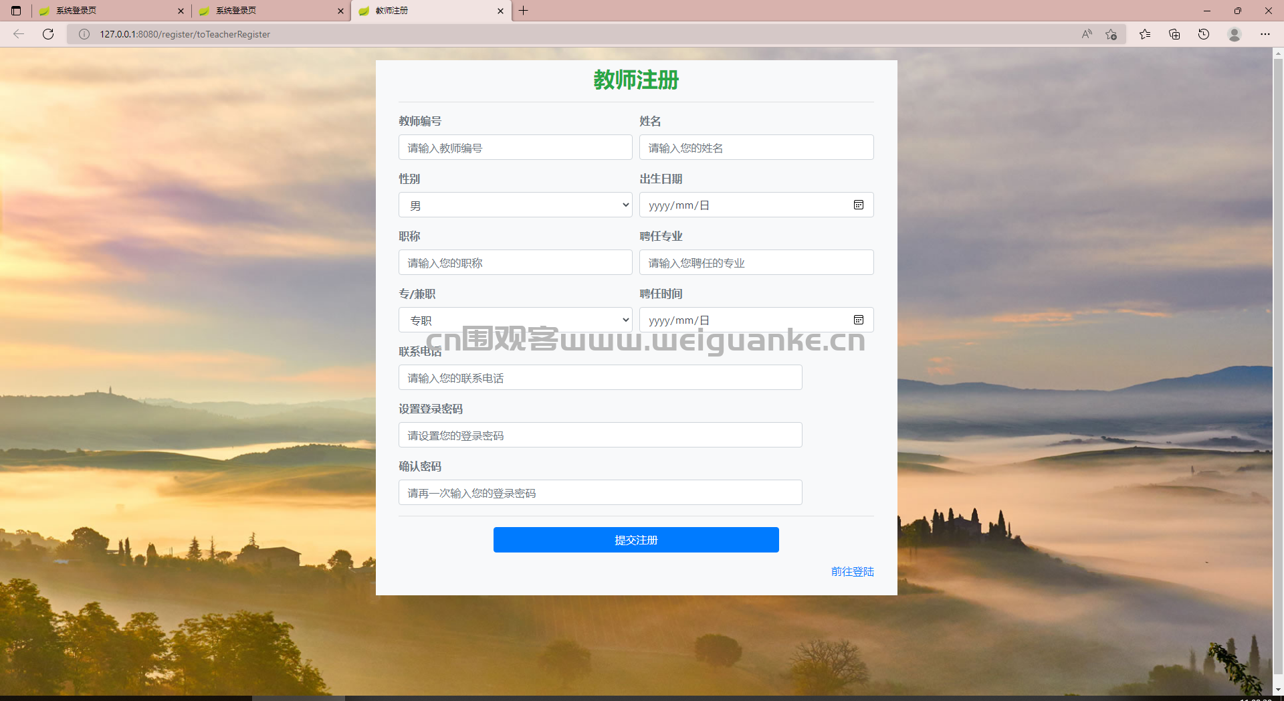The height and width of the screenshot is (701, 1284).
Task: Click the scrollbar down arrow
Action: click(1278, 689)
